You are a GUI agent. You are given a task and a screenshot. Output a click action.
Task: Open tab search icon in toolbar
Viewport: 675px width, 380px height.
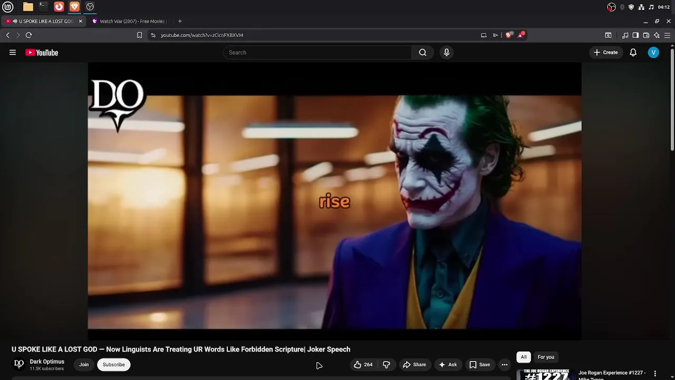click(x=608, y=35)
